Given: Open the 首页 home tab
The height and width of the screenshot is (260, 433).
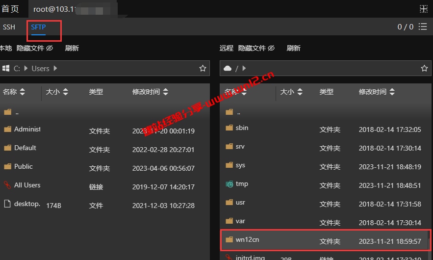Looking at the screenshot, I should tap(10, 9).
